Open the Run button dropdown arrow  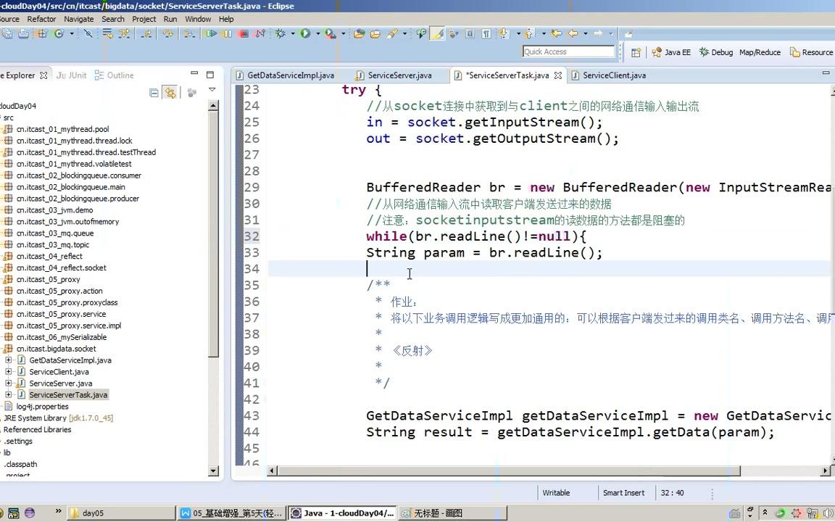click(x=317, y=34)
